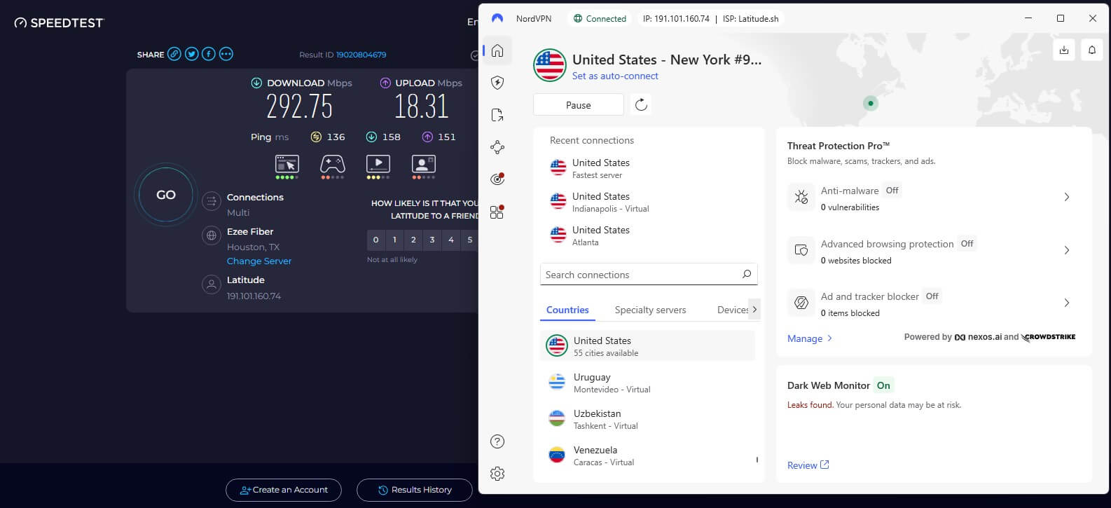Viewport: 1111px width, 508px height.
Task: Click the Advanced browsing protection icon
Action: 801,250
